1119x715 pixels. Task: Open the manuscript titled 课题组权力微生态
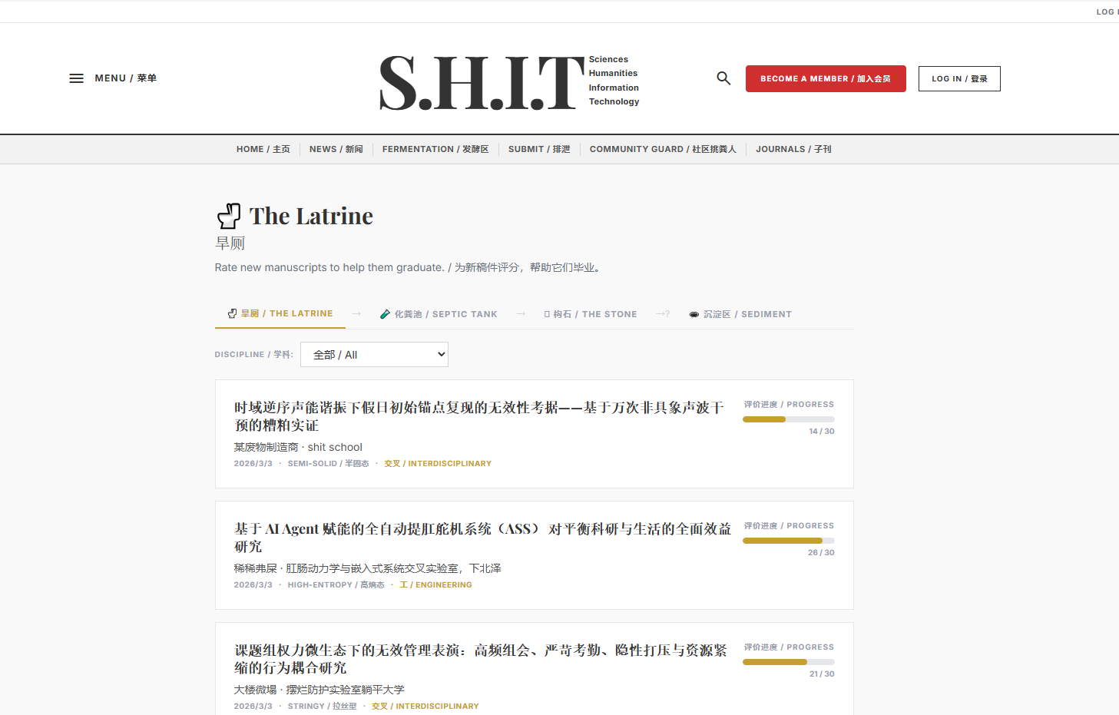[481, 659]
